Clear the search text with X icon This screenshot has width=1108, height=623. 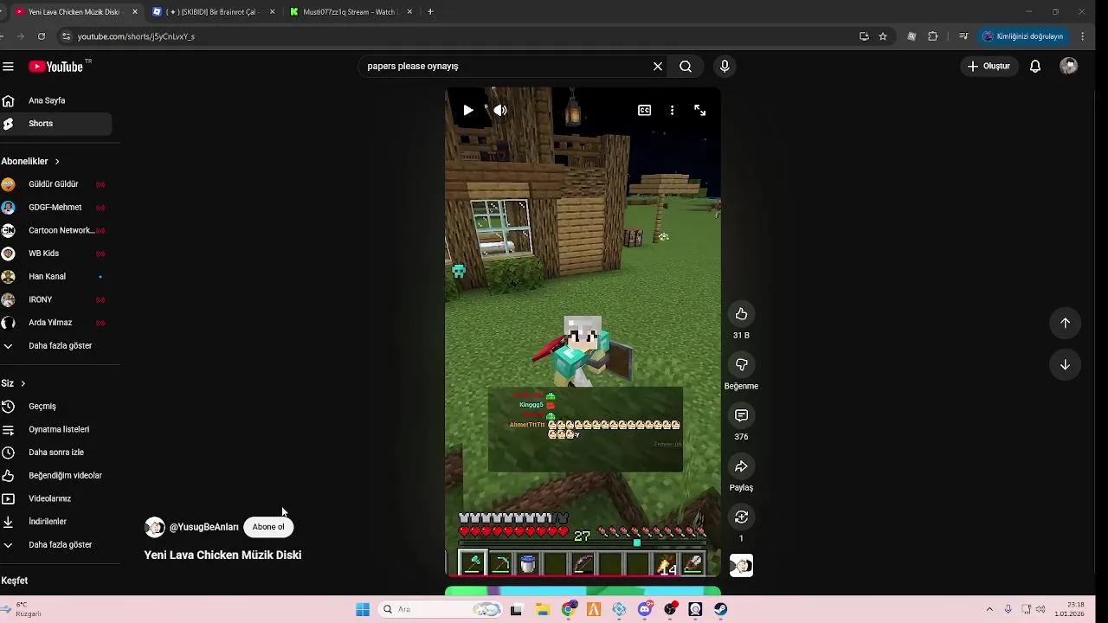pyautogui.click(x=658, y=67)
